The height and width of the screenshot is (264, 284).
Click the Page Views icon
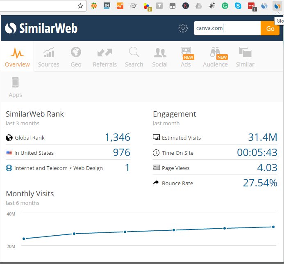click(156, 167)
